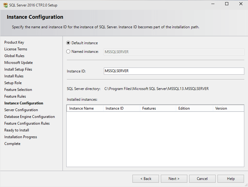This screenshot has height=187, width=248.
Task: Click the Version column header
Action: [x=228, y=108]
